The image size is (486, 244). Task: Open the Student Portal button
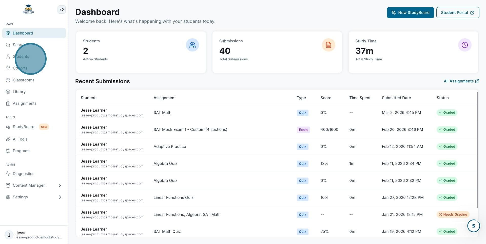coord(458,13)
